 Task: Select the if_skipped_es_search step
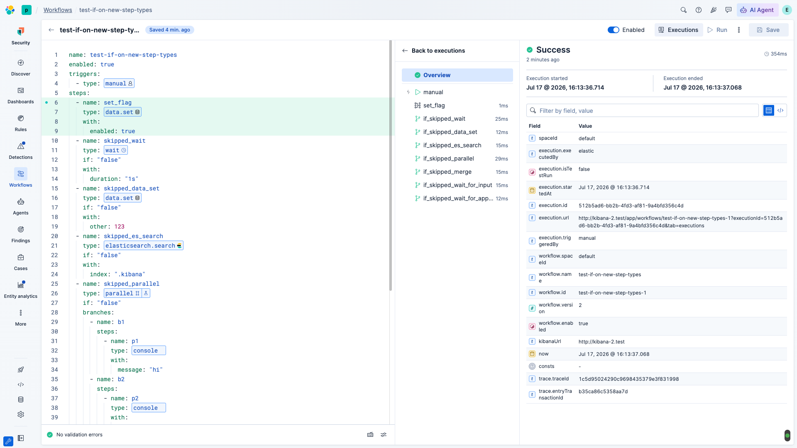(x=457, y=145)
